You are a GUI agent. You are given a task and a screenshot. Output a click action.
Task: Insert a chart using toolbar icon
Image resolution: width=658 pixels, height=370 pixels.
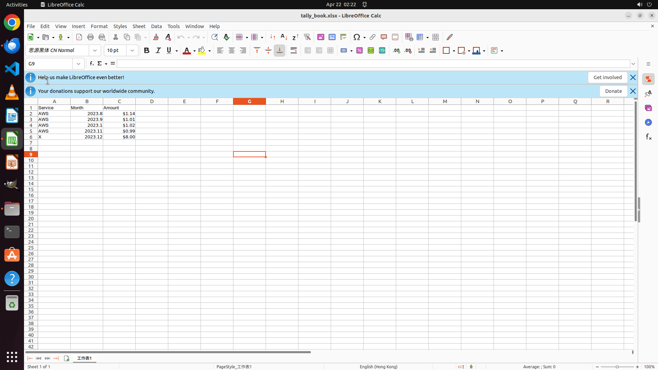(332, 37)
